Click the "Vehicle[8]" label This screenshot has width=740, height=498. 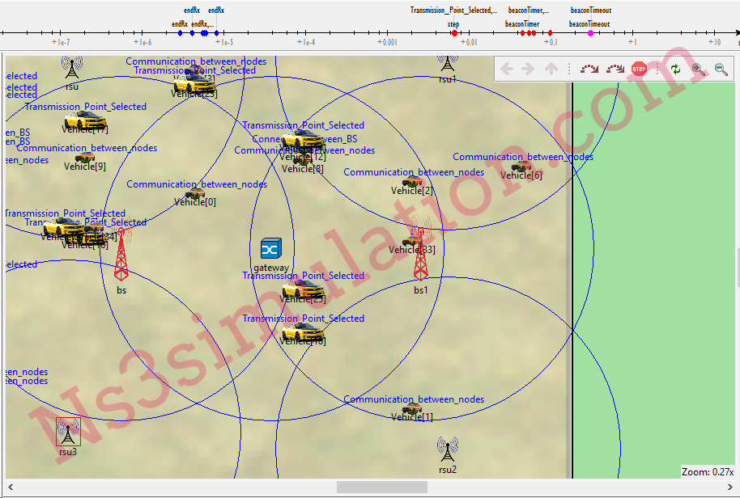[x=303, y=169]
